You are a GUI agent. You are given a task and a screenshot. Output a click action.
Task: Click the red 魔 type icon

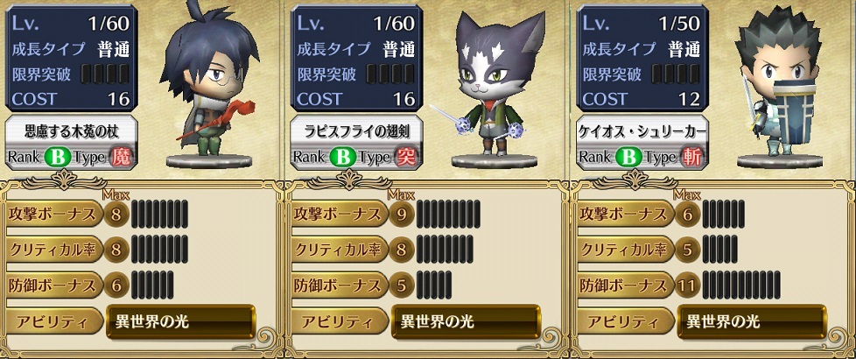[120, 158]
